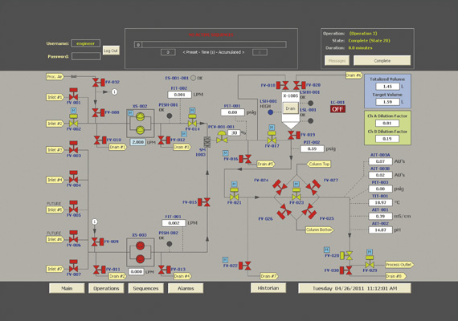458x321 pixels.
Task: Click the FV-022 valve near Drain #7
Action: point(245,266)
